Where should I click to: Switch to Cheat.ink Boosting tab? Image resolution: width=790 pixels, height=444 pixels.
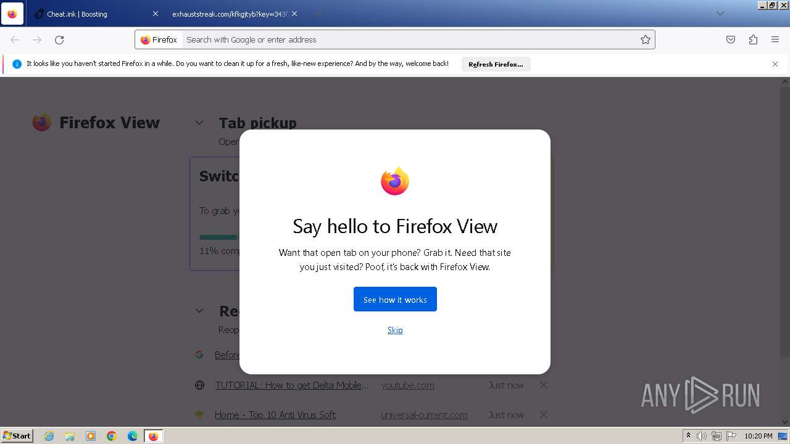94,14
